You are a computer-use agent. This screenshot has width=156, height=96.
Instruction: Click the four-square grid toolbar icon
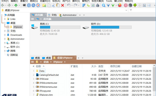139,5
